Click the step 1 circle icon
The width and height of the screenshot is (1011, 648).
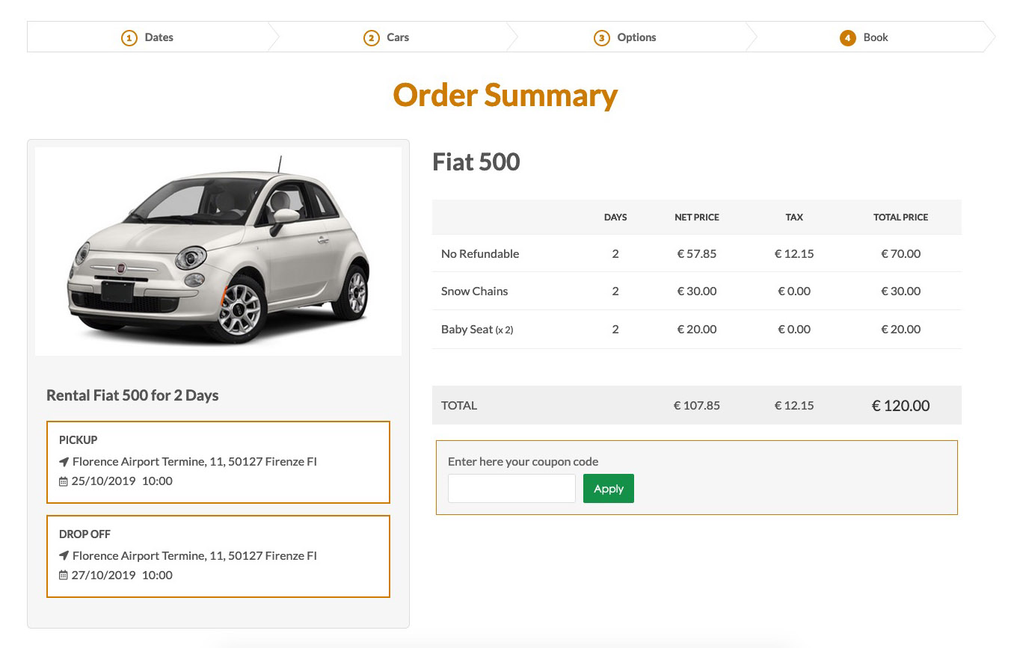pos(129,38)
